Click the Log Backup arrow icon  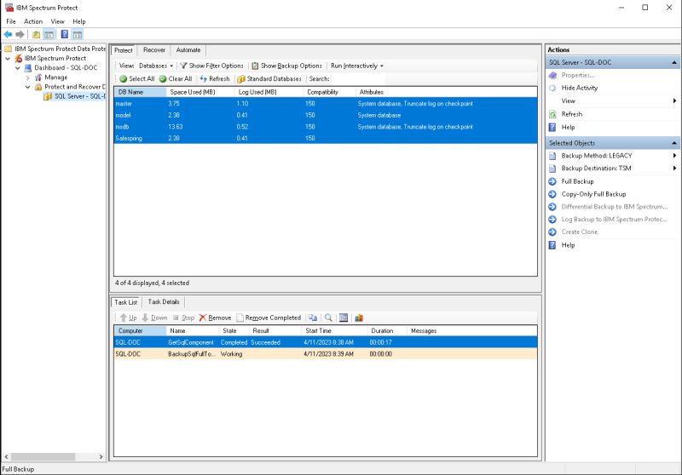click(x=552, y=220)
